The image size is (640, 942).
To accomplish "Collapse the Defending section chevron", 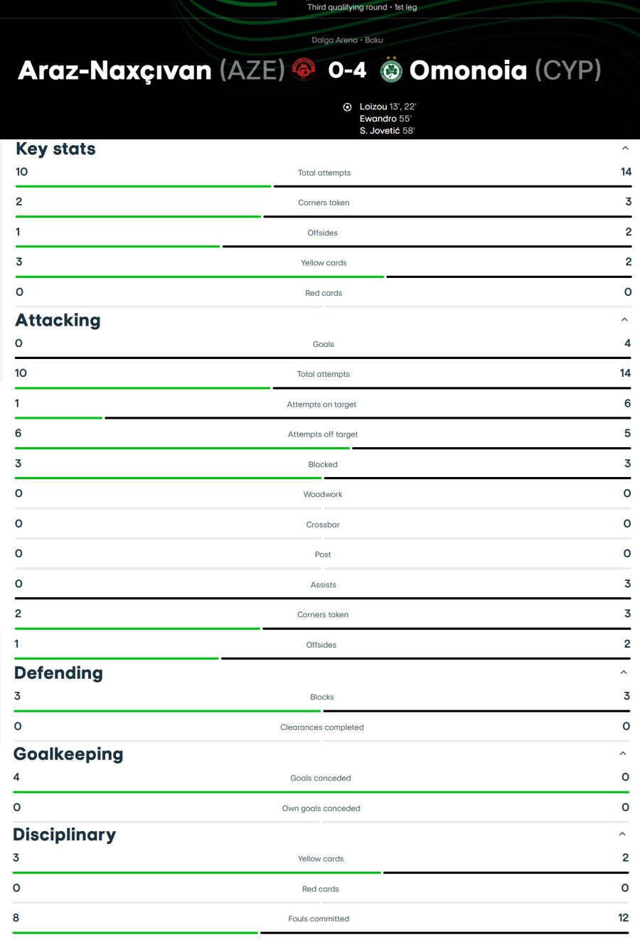I will click(624, 673).
